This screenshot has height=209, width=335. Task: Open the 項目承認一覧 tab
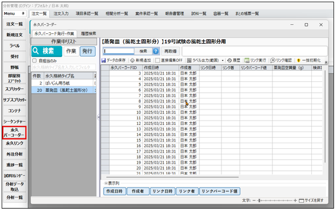(87, 13)
